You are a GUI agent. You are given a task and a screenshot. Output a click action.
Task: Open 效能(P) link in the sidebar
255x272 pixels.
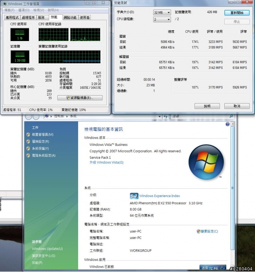click(37, 262)
